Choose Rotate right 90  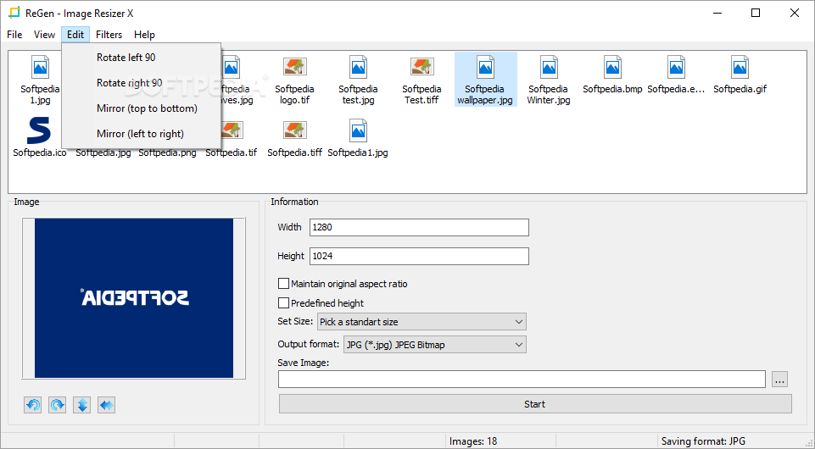[x=142, y=82]
